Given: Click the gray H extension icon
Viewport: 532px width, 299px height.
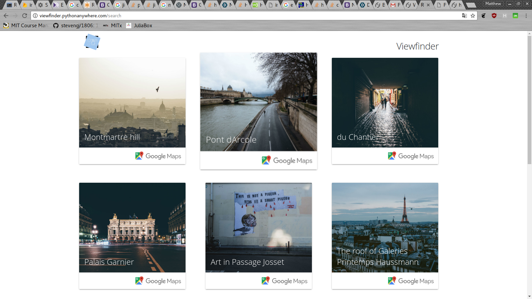Looking at the screenshot, I should pos(505,16).
